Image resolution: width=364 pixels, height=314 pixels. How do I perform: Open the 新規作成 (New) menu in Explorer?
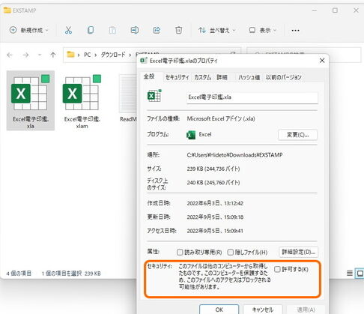pyautogui.click(x=28, y=30)
